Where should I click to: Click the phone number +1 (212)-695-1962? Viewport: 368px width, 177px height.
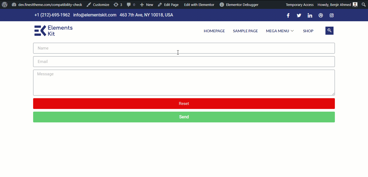(52, 15)
